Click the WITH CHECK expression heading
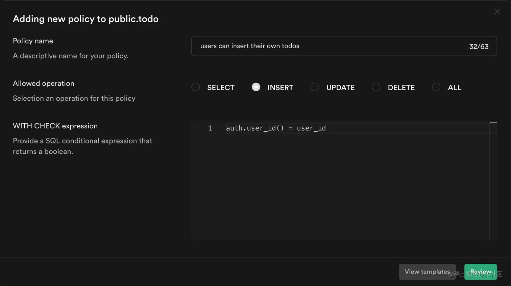Image resolution: width=511 pixels, height=286 pixels. (x=55, y=126)
